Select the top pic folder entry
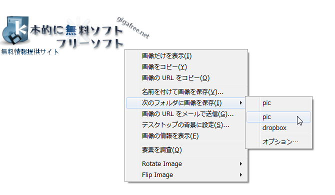This screenshot has height=195, width=335. (x=278, y=103)
